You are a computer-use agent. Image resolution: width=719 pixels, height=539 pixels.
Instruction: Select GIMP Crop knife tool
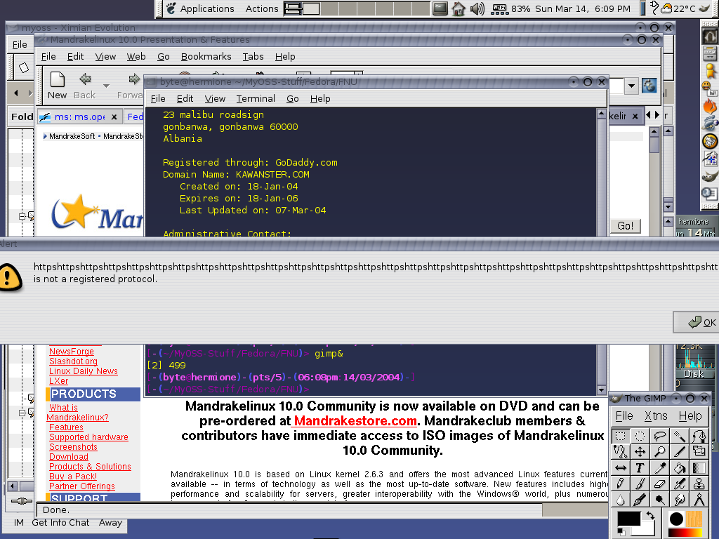click(x=680, y=452)
